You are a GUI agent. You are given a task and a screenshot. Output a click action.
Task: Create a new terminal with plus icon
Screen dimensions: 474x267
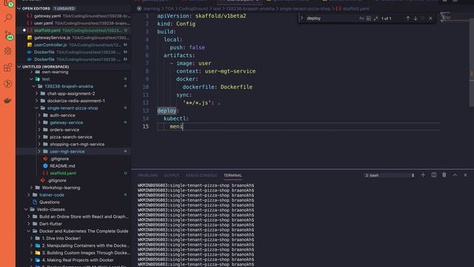423,175
